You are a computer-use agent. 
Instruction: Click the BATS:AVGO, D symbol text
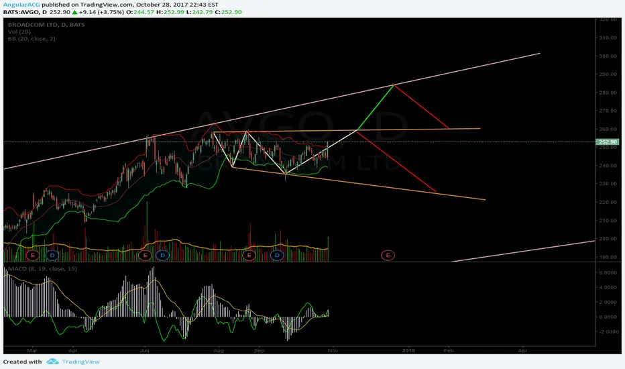pyautogui.click(x=25, y=12)
